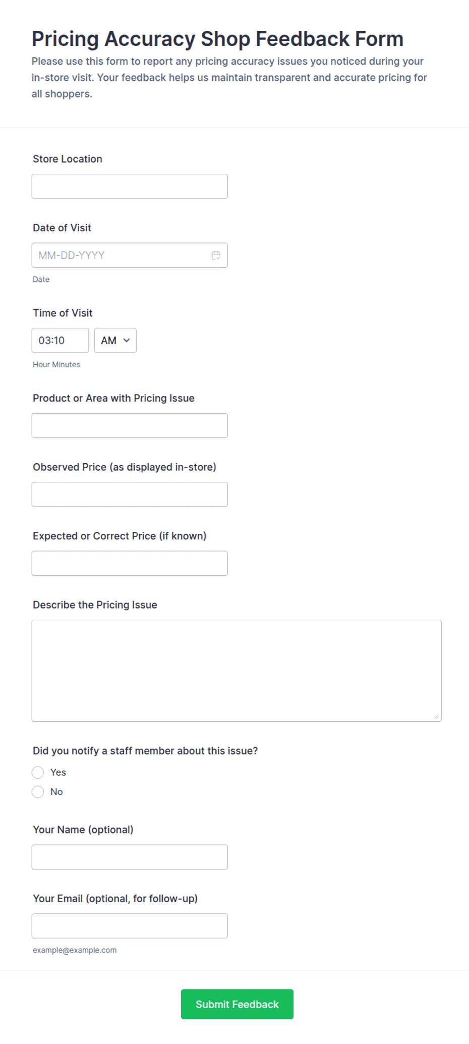Image resolution: width=469 pixels, height=1044 pixels.
Task: Focus the Store Location field
Action: coord(130,186)
